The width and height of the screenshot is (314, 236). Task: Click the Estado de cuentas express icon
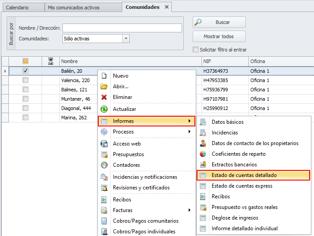pos(203,186)
